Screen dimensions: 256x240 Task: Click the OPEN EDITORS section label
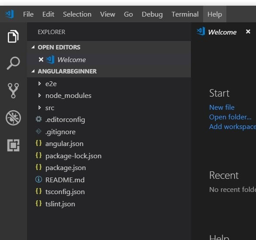click(x=59, y=47)
